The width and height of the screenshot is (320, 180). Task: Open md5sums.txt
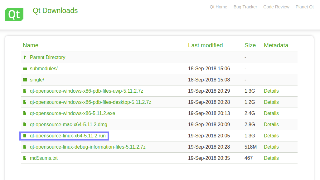tap(44, 158)
